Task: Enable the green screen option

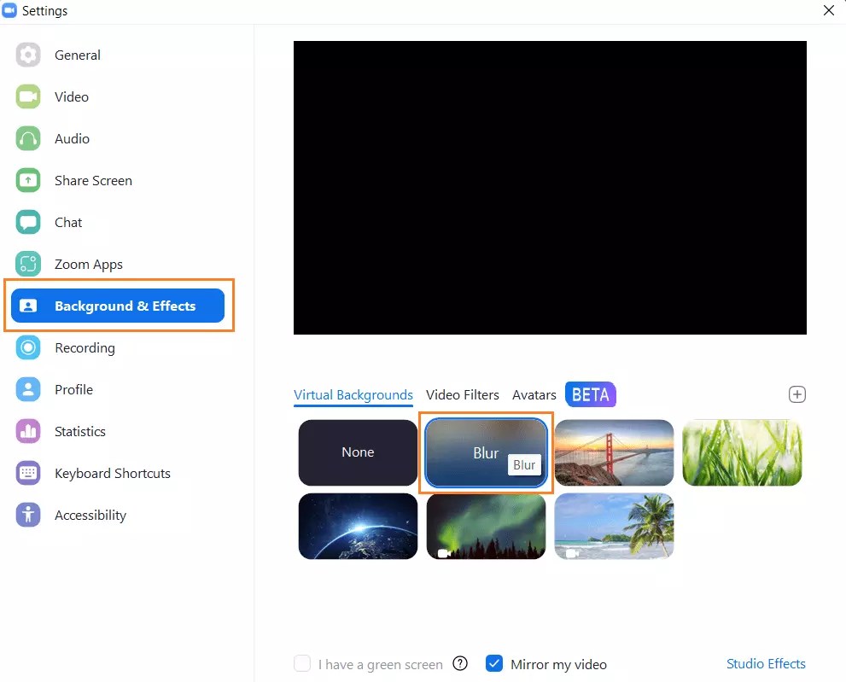Action: (302, 663)
